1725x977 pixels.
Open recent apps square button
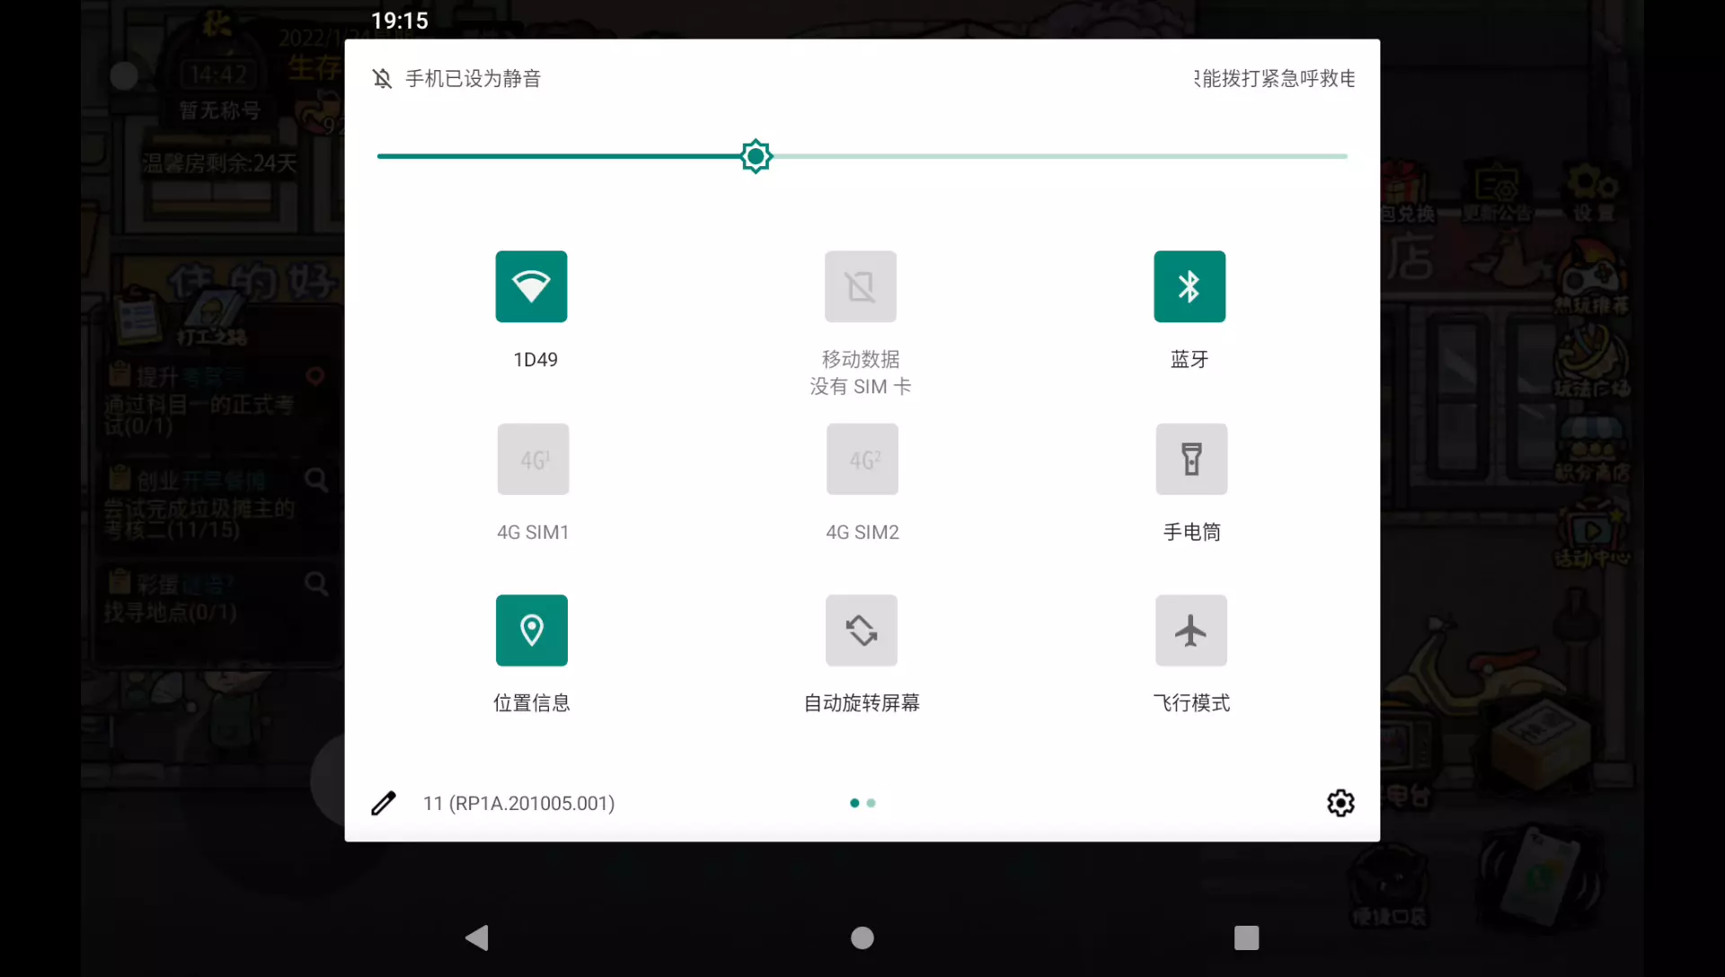tap(1246, 937)
